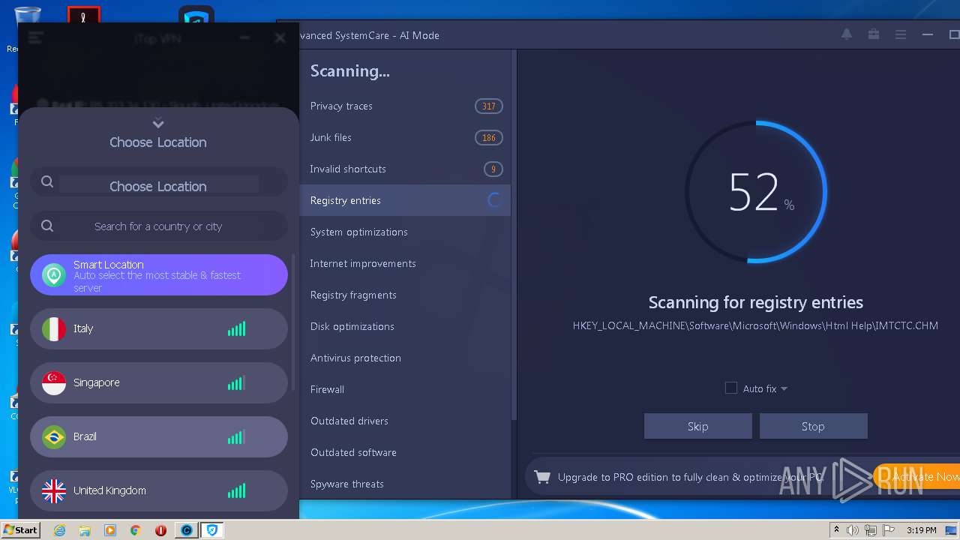Screen dimensions: 960x540
Task: Select Privacy traces scan category
Action: (x=405, y=106)
